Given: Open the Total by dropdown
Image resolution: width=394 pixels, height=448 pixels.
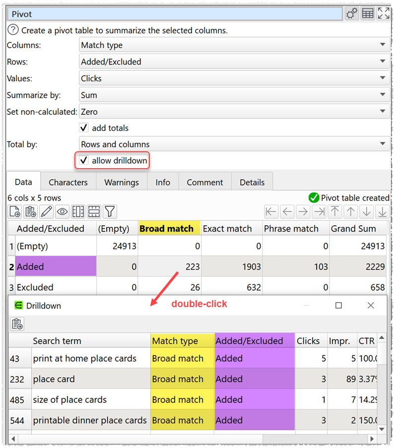Looking at the screenshot, I should coord(234,144).
